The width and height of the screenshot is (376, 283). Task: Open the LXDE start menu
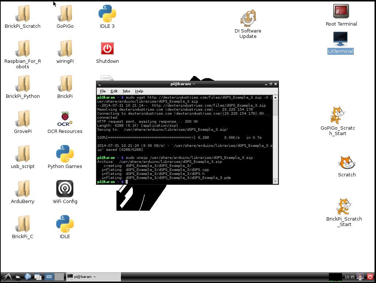coord(7,277)
